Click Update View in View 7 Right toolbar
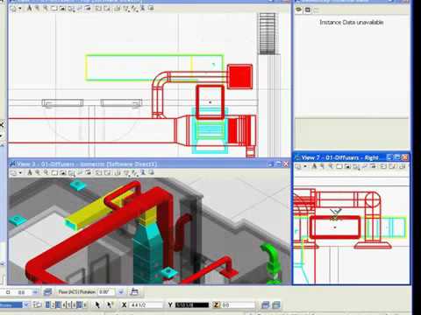Viewport: 421px width, 315px height. (x=314, y=166)
